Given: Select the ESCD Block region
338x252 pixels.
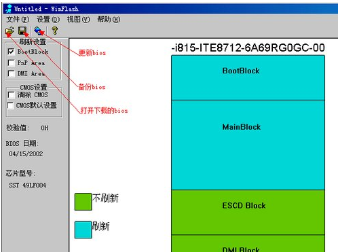Looking at the screenshot, I should click(248, 212).
